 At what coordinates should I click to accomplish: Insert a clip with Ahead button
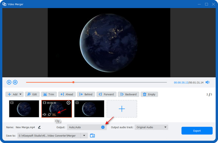(x=67, y=94)
